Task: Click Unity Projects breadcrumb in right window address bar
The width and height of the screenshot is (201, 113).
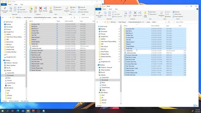Action: click(x=122, y=22)
